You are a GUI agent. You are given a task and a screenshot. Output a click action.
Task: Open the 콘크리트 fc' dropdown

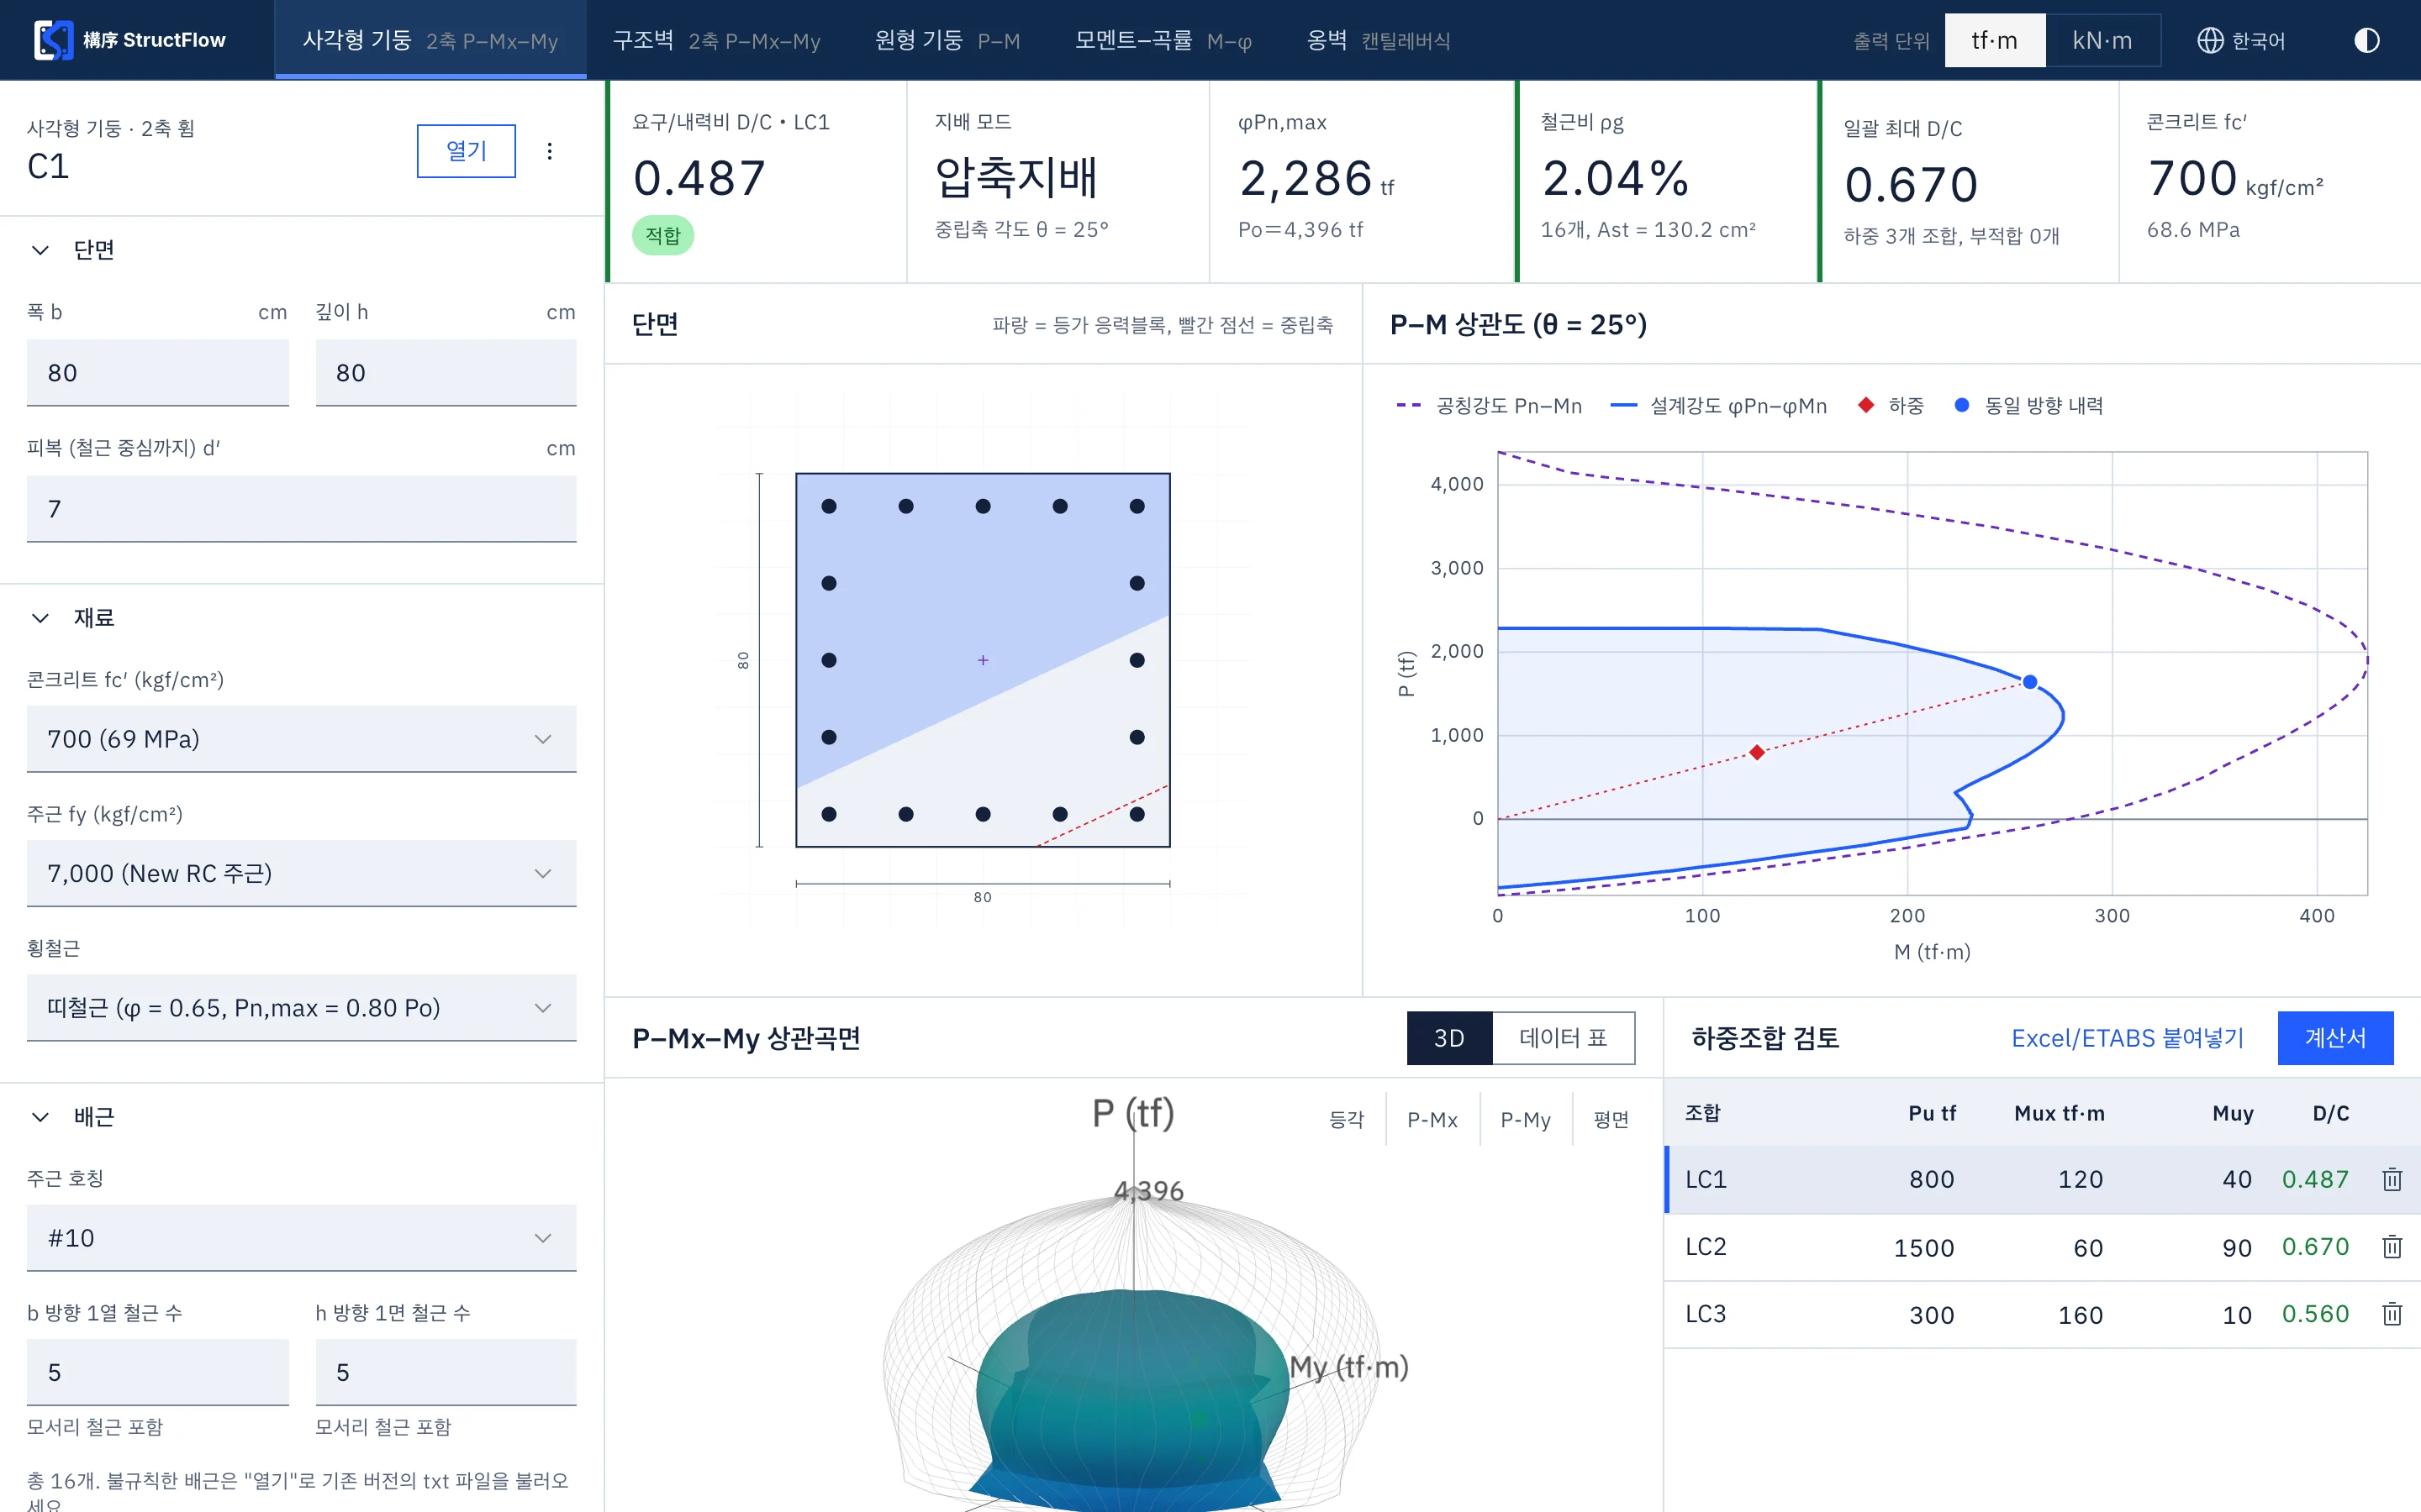301,739
